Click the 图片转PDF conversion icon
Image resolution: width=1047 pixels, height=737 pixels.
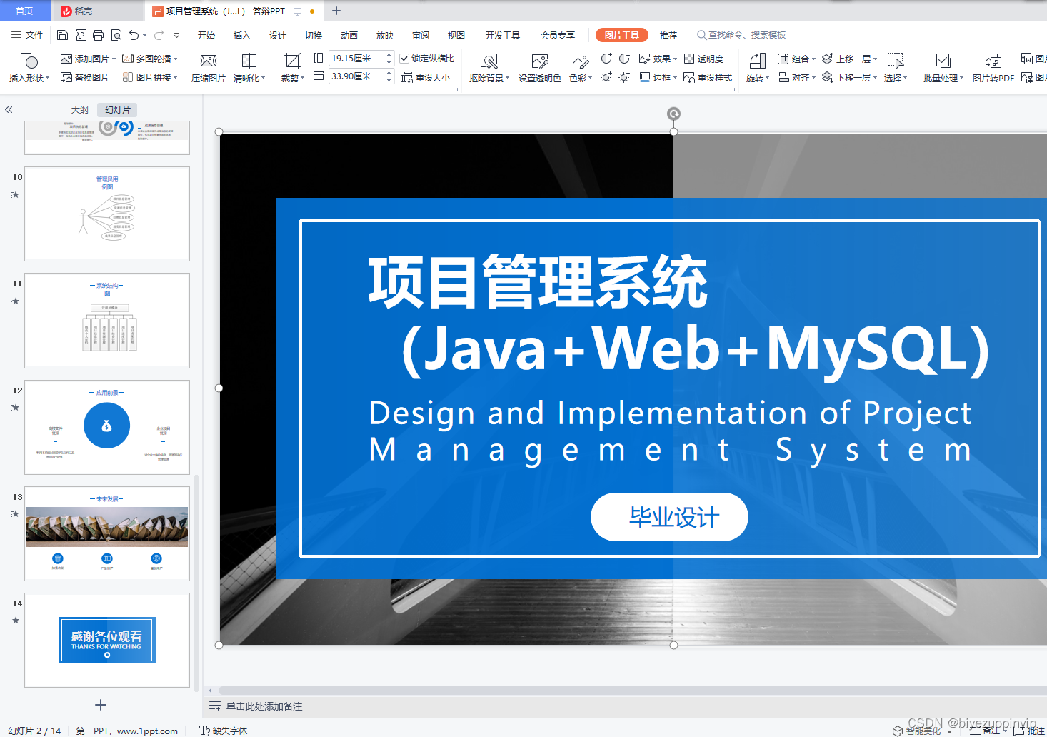[x=993, y=67]
